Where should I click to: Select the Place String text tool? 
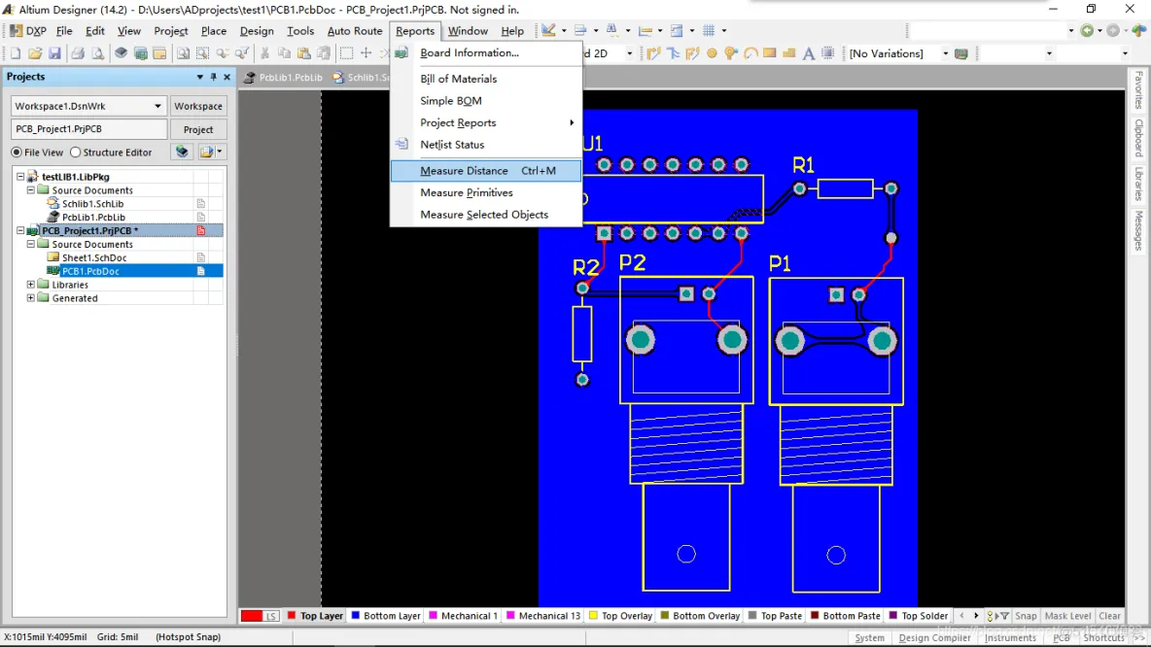808,52
